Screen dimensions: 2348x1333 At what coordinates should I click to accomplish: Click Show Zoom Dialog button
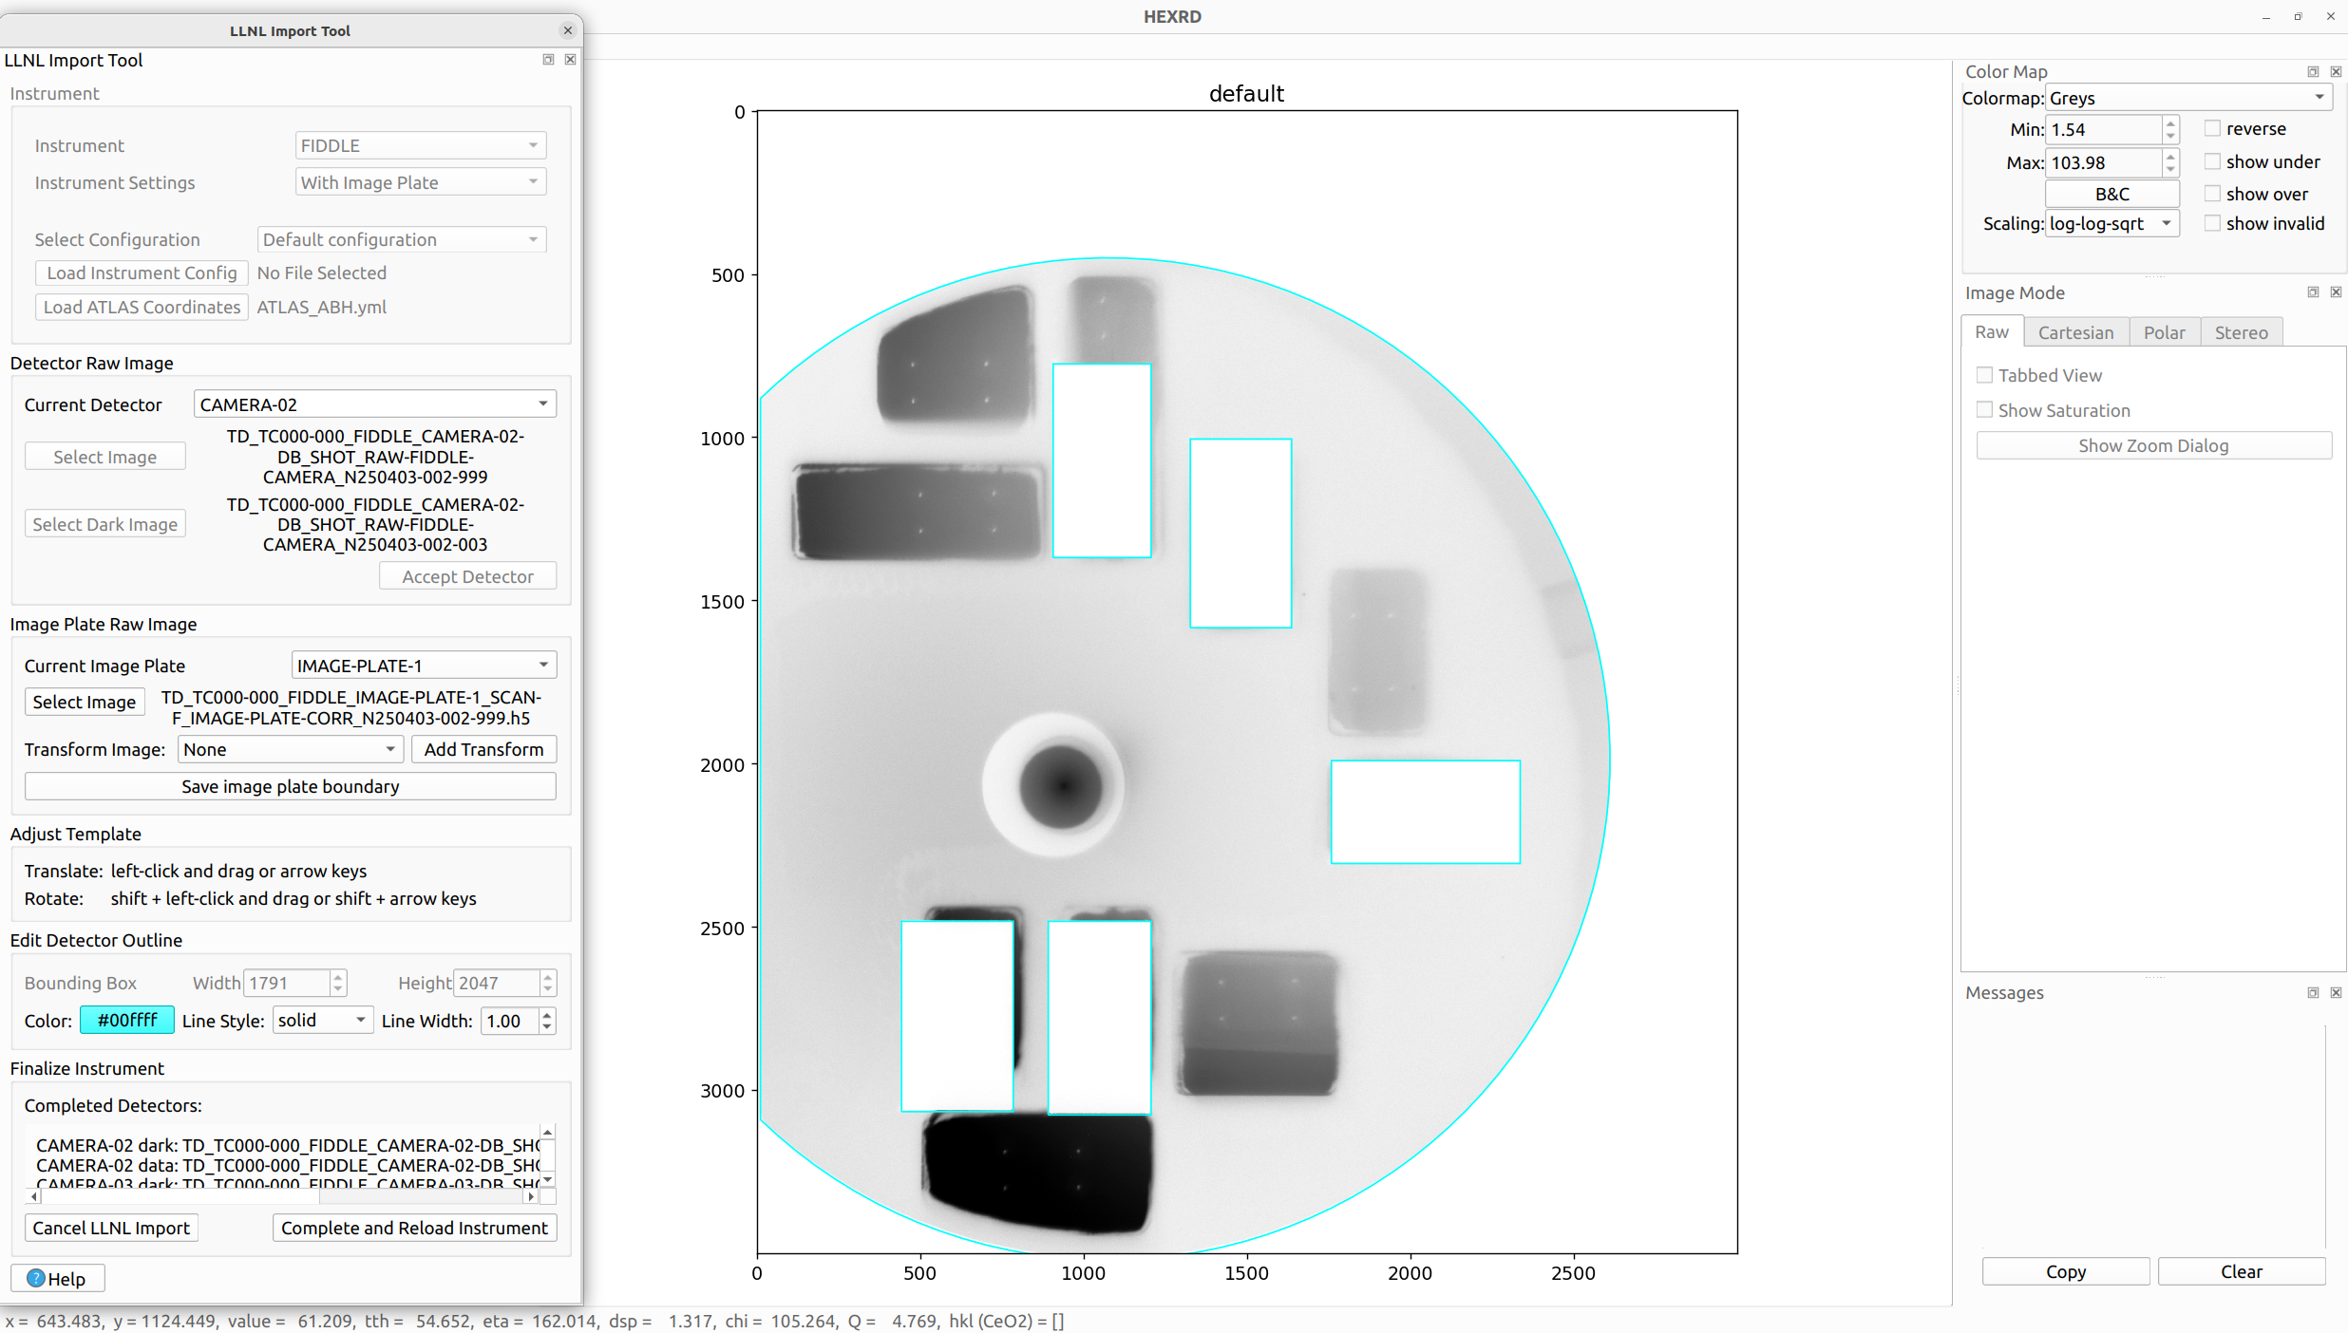[x=2152, y=445]
